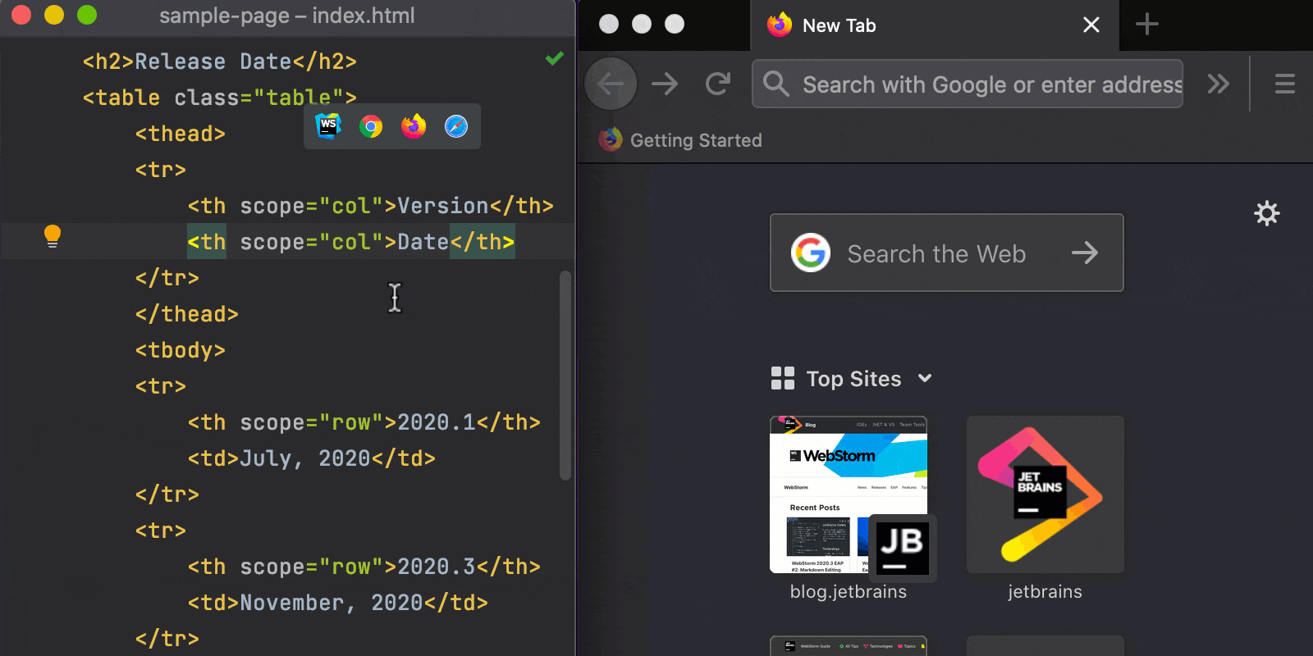
Task: Open the Firefox hamburger menu
Action: click(x=1285, y=84)
